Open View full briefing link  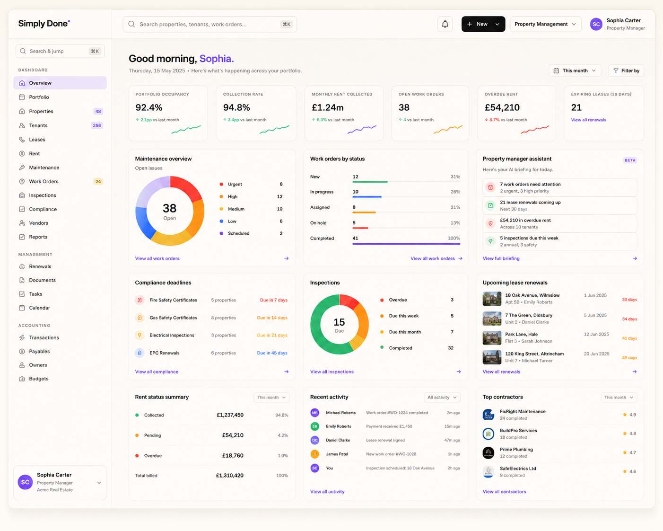click(501, 258)
